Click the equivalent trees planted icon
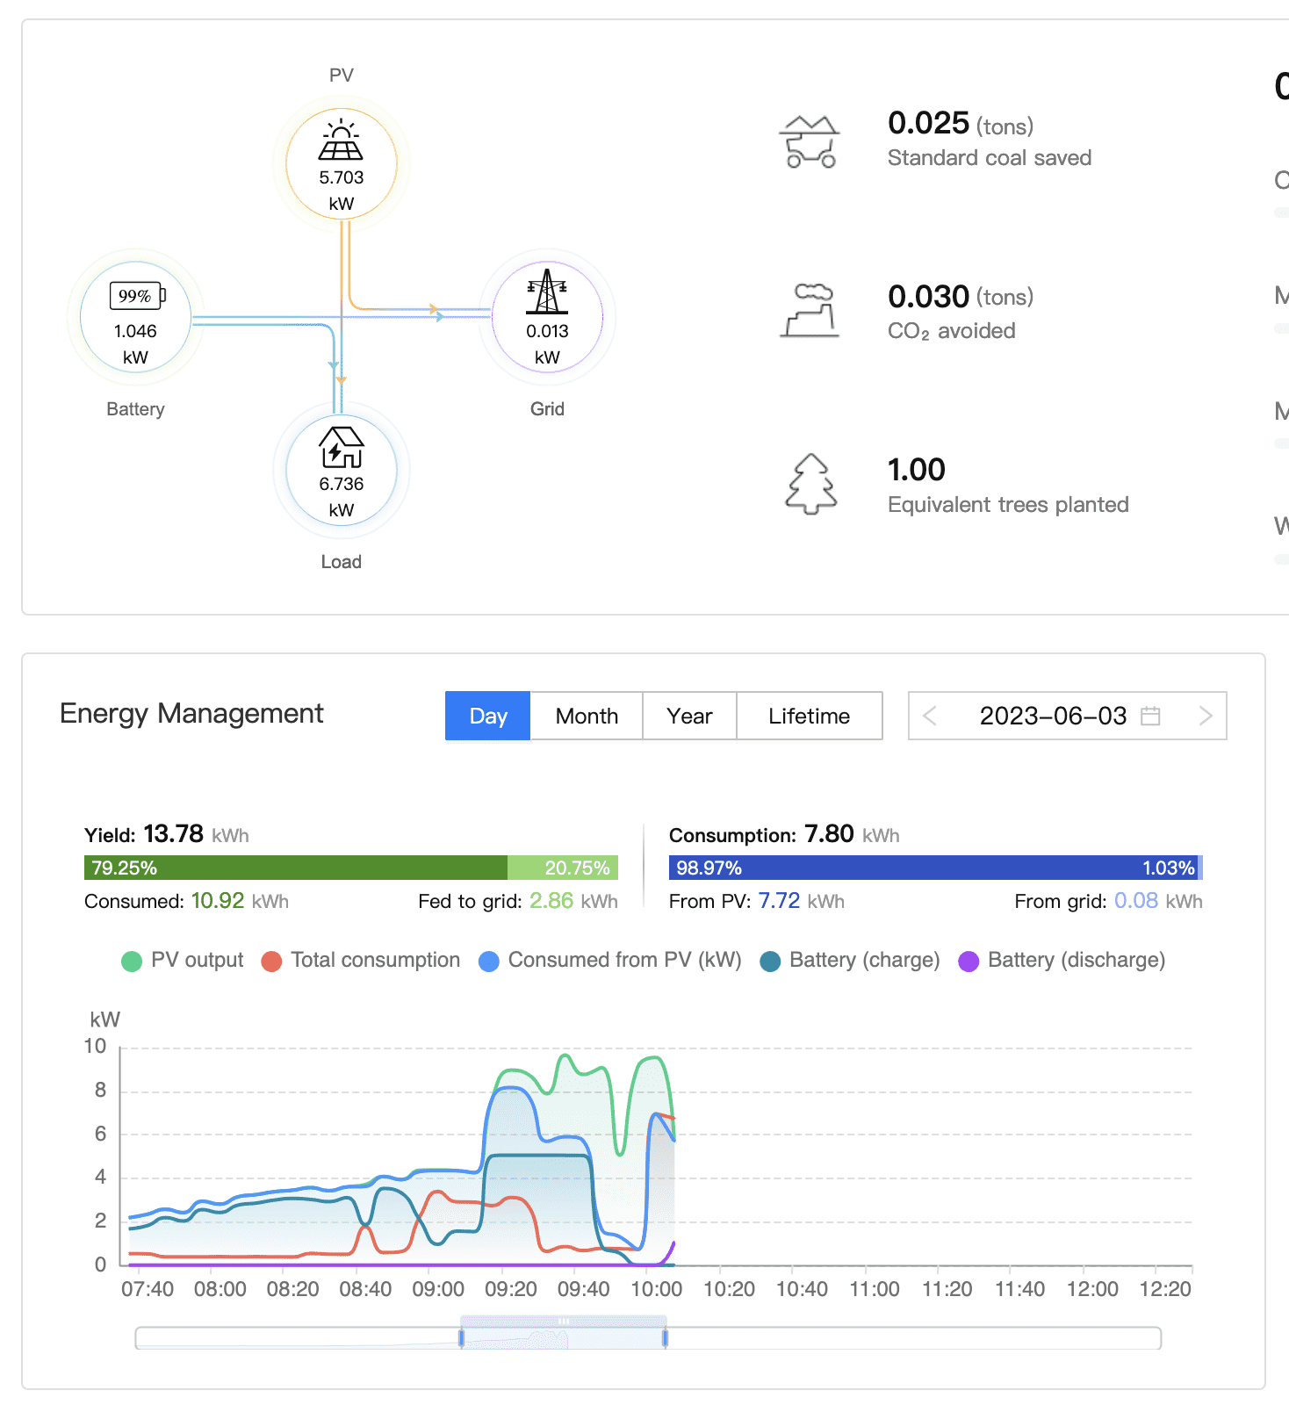This screenshot has height=1412, width=1289. tap(810, 484)
